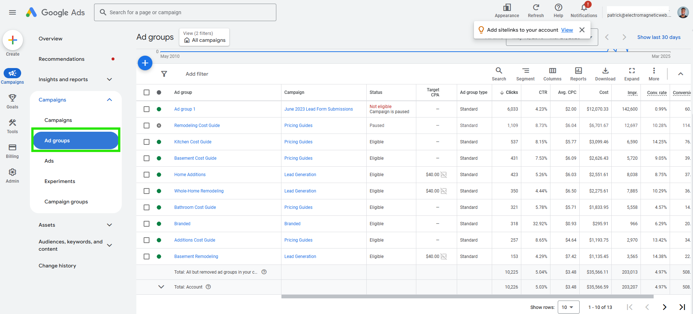The image size is (693, 314).
Task: Click the paused status icon for Remodeling Cost Guide
Action: 159,126
